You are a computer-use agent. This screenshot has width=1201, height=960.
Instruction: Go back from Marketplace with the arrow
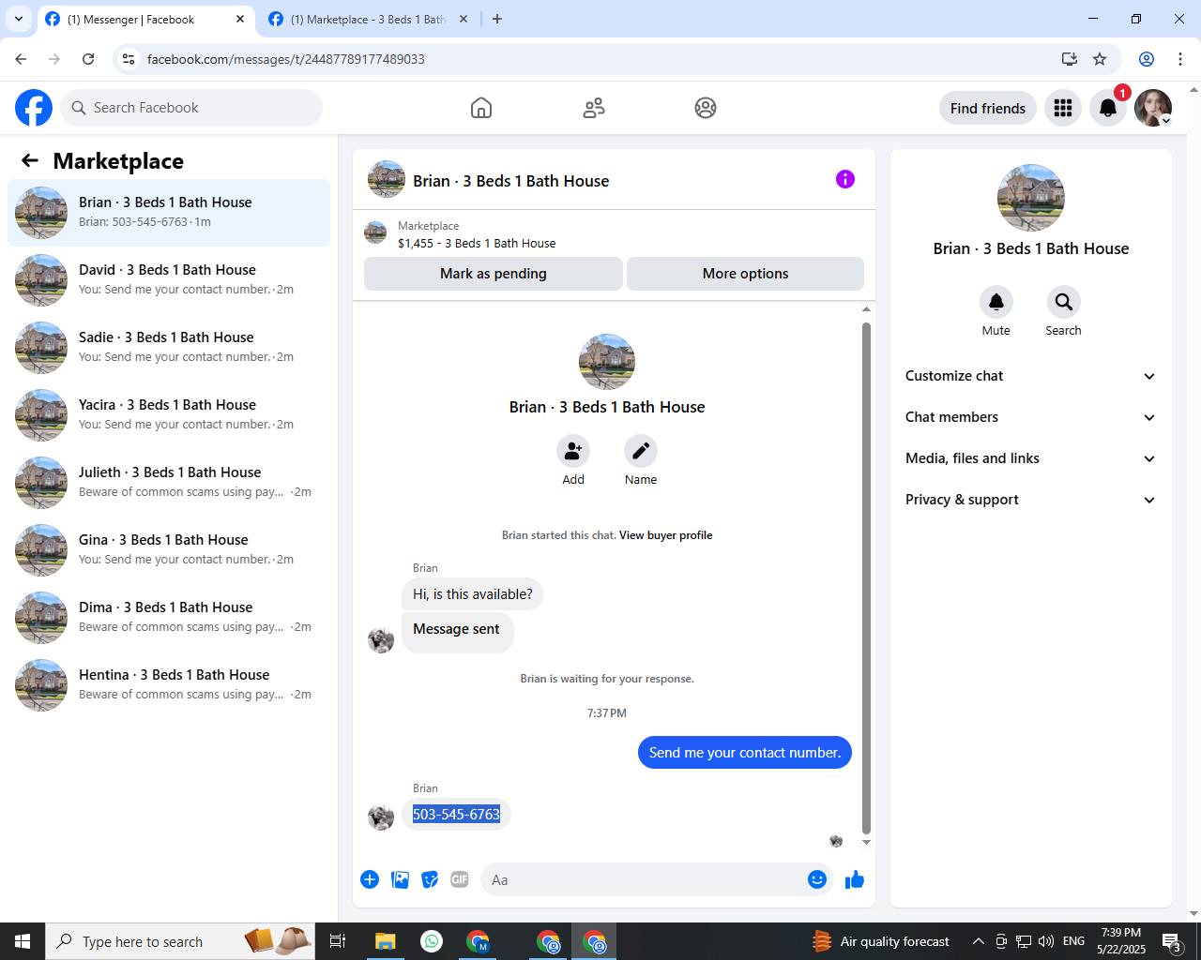point(30,160)
